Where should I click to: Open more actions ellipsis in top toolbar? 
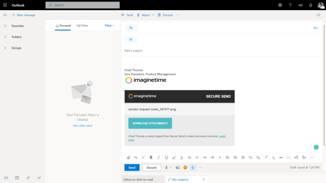pos(178,15)
